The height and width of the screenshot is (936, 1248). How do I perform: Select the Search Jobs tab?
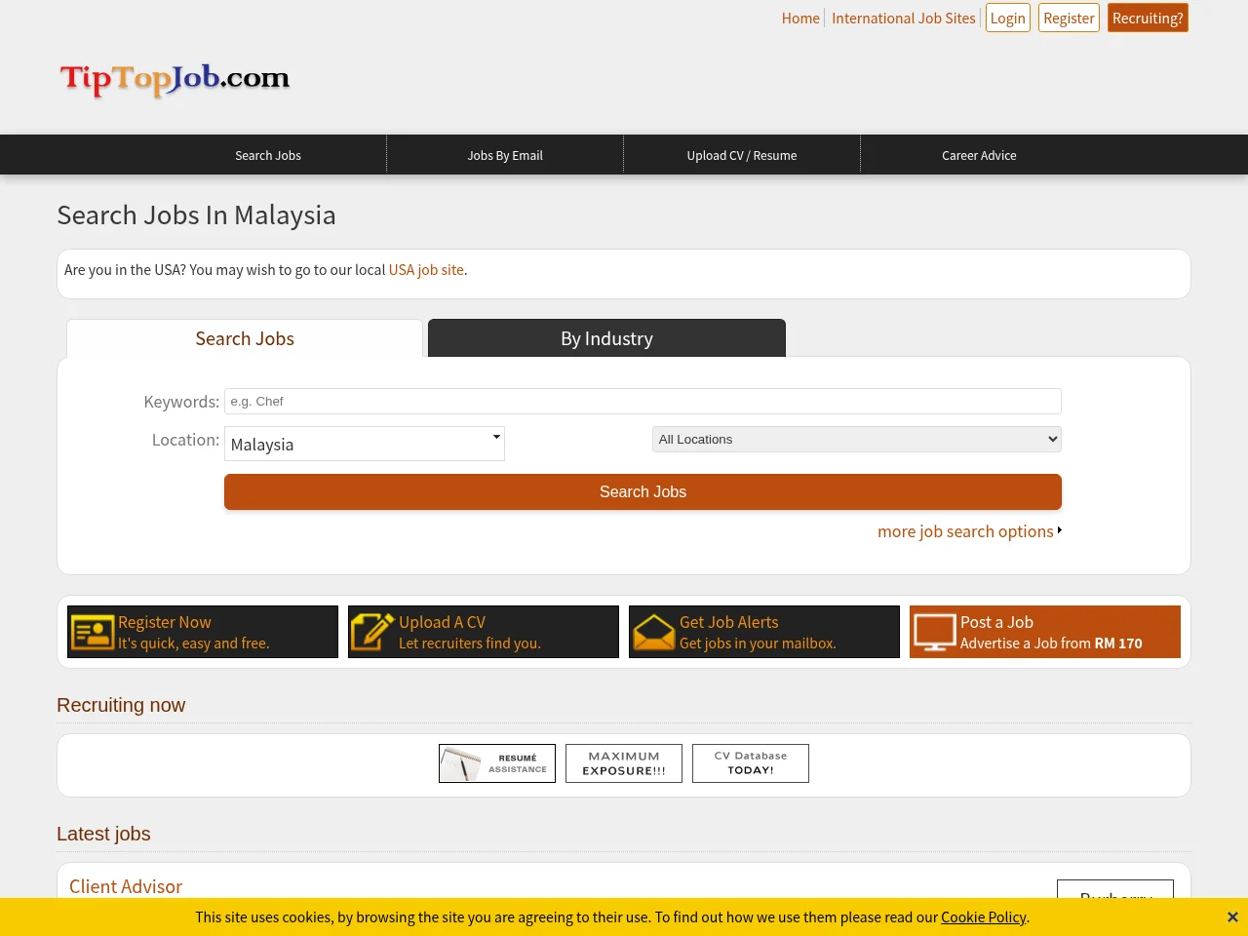pos(245,338)
